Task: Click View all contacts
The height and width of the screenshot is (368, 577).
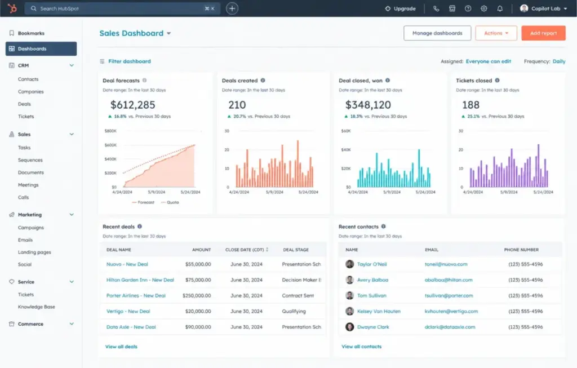Action: click(361, 347)
